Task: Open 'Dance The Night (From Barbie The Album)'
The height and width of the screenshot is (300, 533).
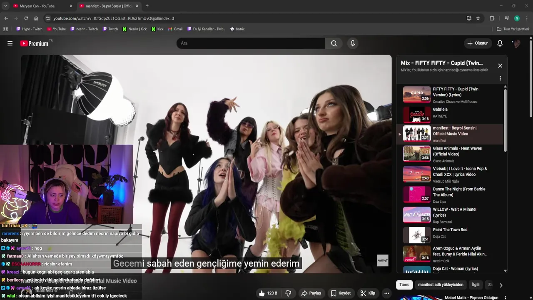Action: [x=450, y=195]
